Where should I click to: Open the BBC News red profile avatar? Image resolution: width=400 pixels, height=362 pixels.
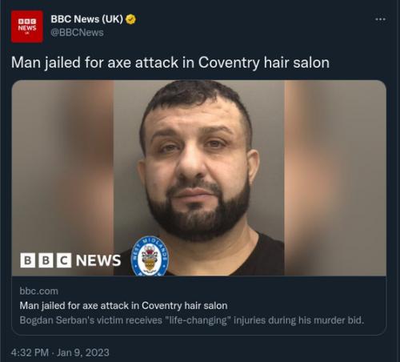click(27, 26)
